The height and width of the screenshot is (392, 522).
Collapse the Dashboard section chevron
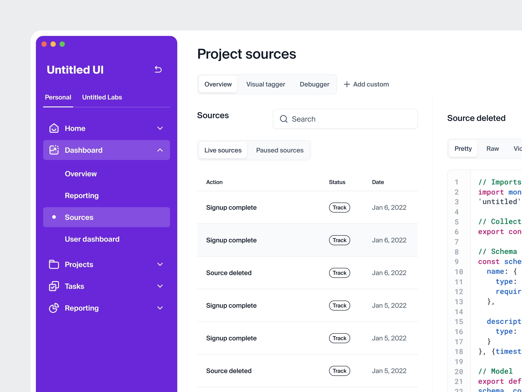point(160,150)
